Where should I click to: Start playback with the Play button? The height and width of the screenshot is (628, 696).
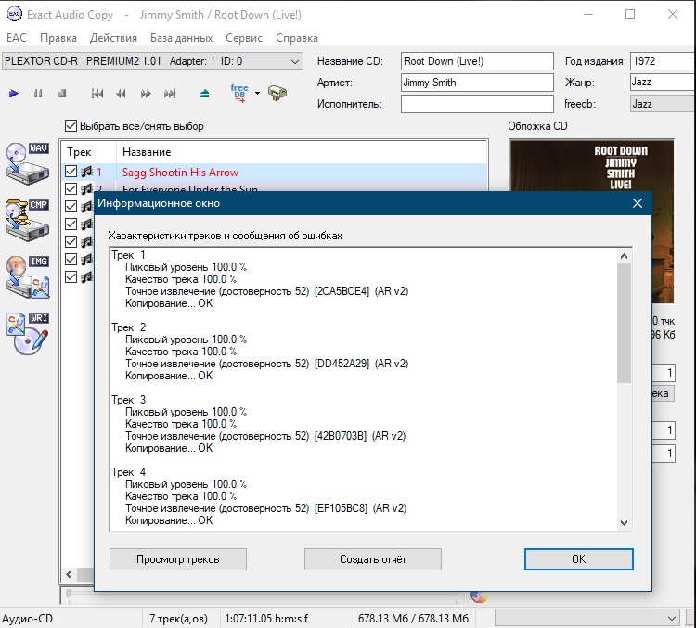click(14, 93)
